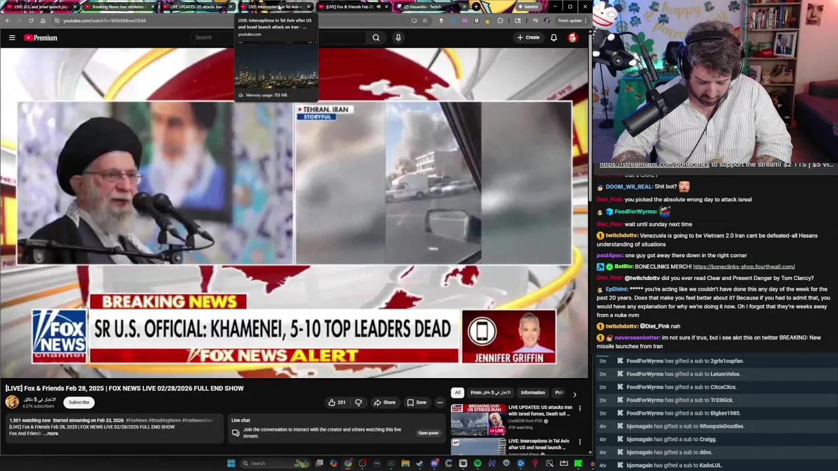Share the video

pos(384,402)
